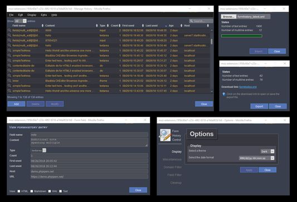Open the Select a theme Dark dropdown
This screenshot has height=202, width=297.
tap(267, 151)
